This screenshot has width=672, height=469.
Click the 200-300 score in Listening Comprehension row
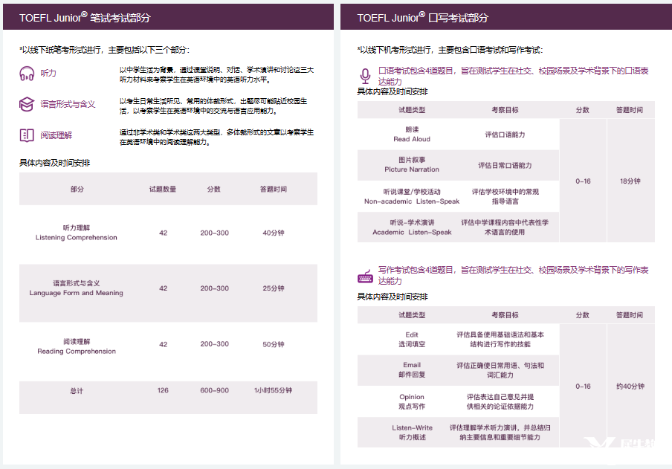pos(214,233)
